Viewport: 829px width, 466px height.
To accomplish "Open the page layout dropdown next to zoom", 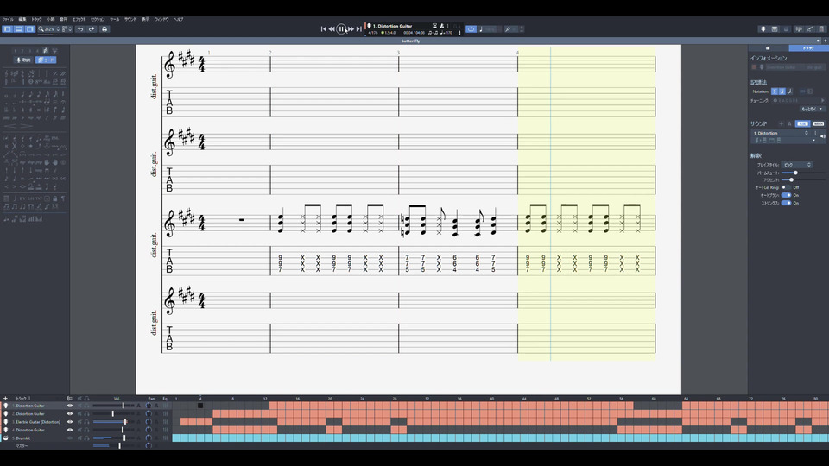I will 67,29.
